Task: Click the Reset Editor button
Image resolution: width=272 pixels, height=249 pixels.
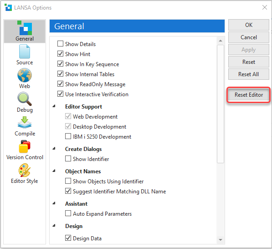Action: click(x=249, y=95)
